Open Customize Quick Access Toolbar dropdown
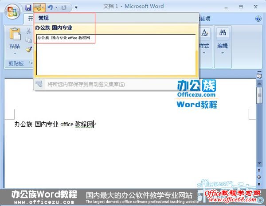The height and width of the screenshot is (206, 266). tap(76, 8)
